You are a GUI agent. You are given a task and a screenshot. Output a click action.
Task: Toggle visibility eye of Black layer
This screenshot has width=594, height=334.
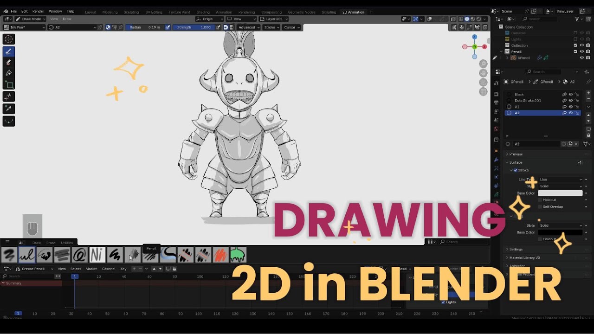pyautogui.click(x=570, y=94)
